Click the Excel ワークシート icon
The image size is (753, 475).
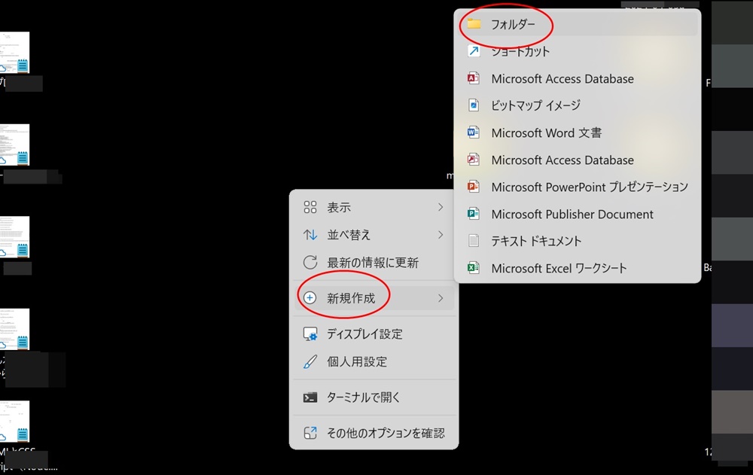click(x=474, y=268)
